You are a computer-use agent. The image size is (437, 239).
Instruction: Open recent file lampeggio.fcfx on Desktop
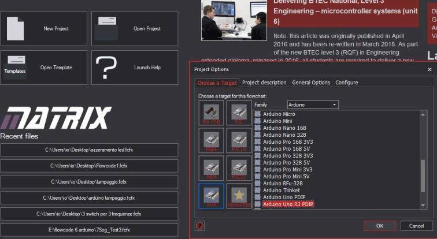click(x=89, y=182)
